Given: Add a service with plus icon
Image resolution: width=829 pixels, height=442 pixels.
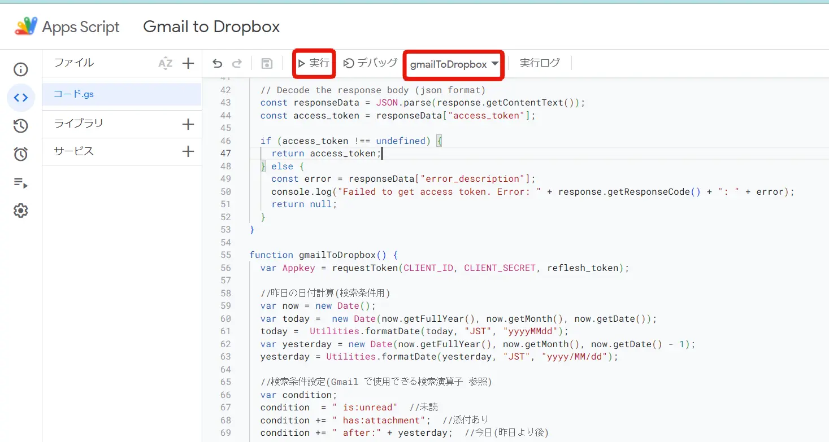Looking at the screenshot, I should click(188, 151).
